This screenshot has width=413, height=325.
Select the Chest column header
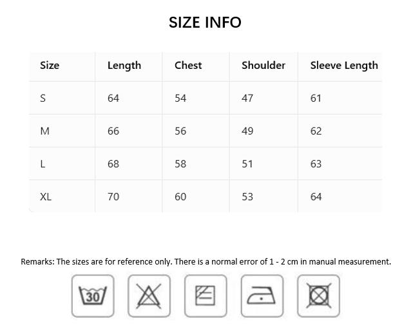pyautogui.click(x=188, y=65)
